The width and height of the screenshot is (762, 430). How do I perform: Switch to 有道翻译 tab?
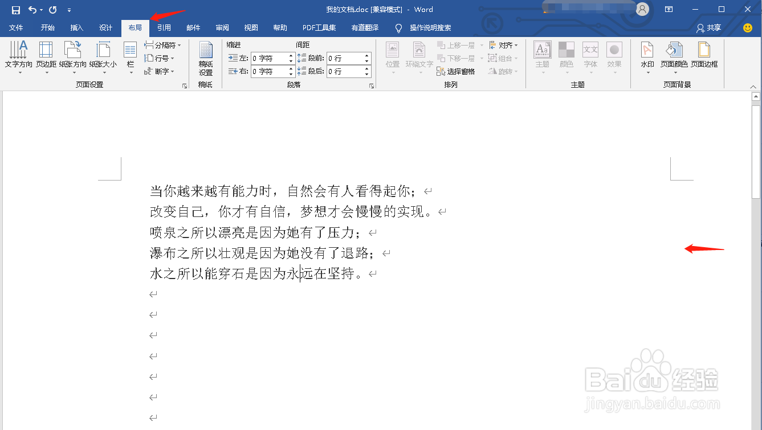365,28
